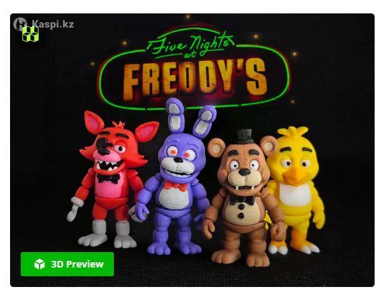384x289 pixels.
Task: Click Freddy's black bow tie
Action: pos(242,200)
